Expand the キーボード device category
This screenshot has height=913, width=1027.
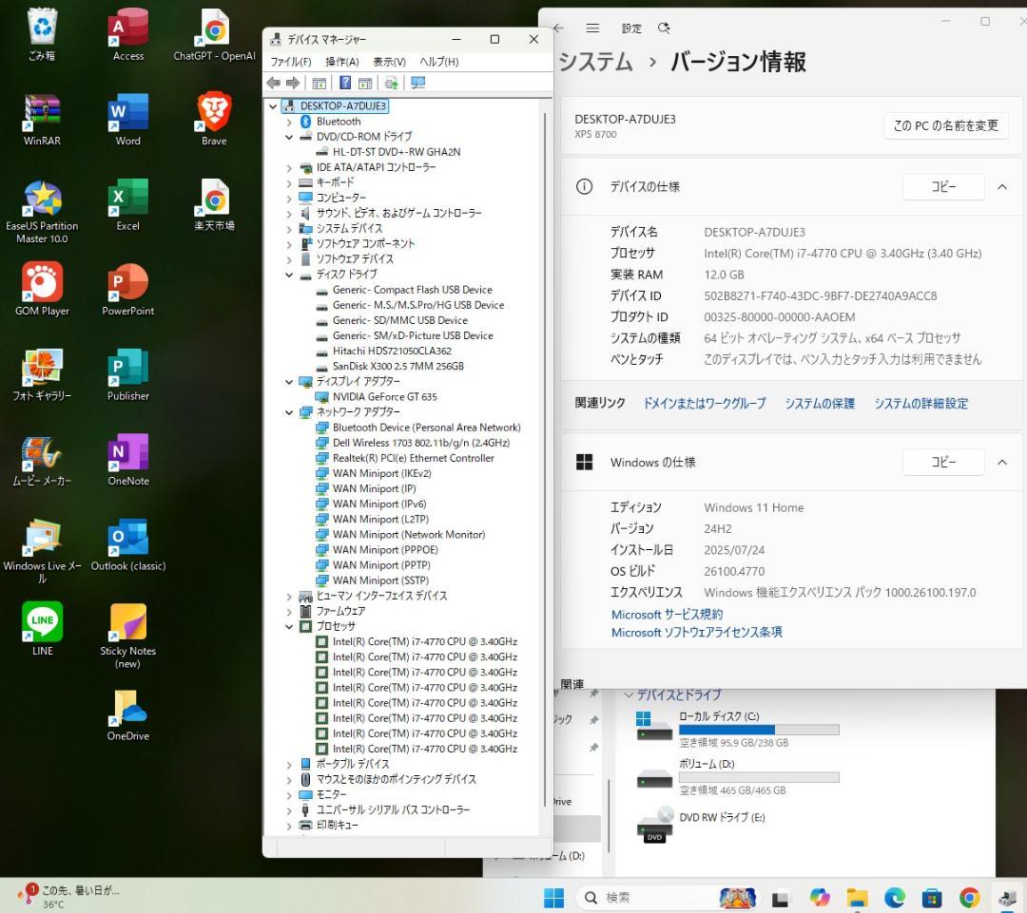click(290, 181)
